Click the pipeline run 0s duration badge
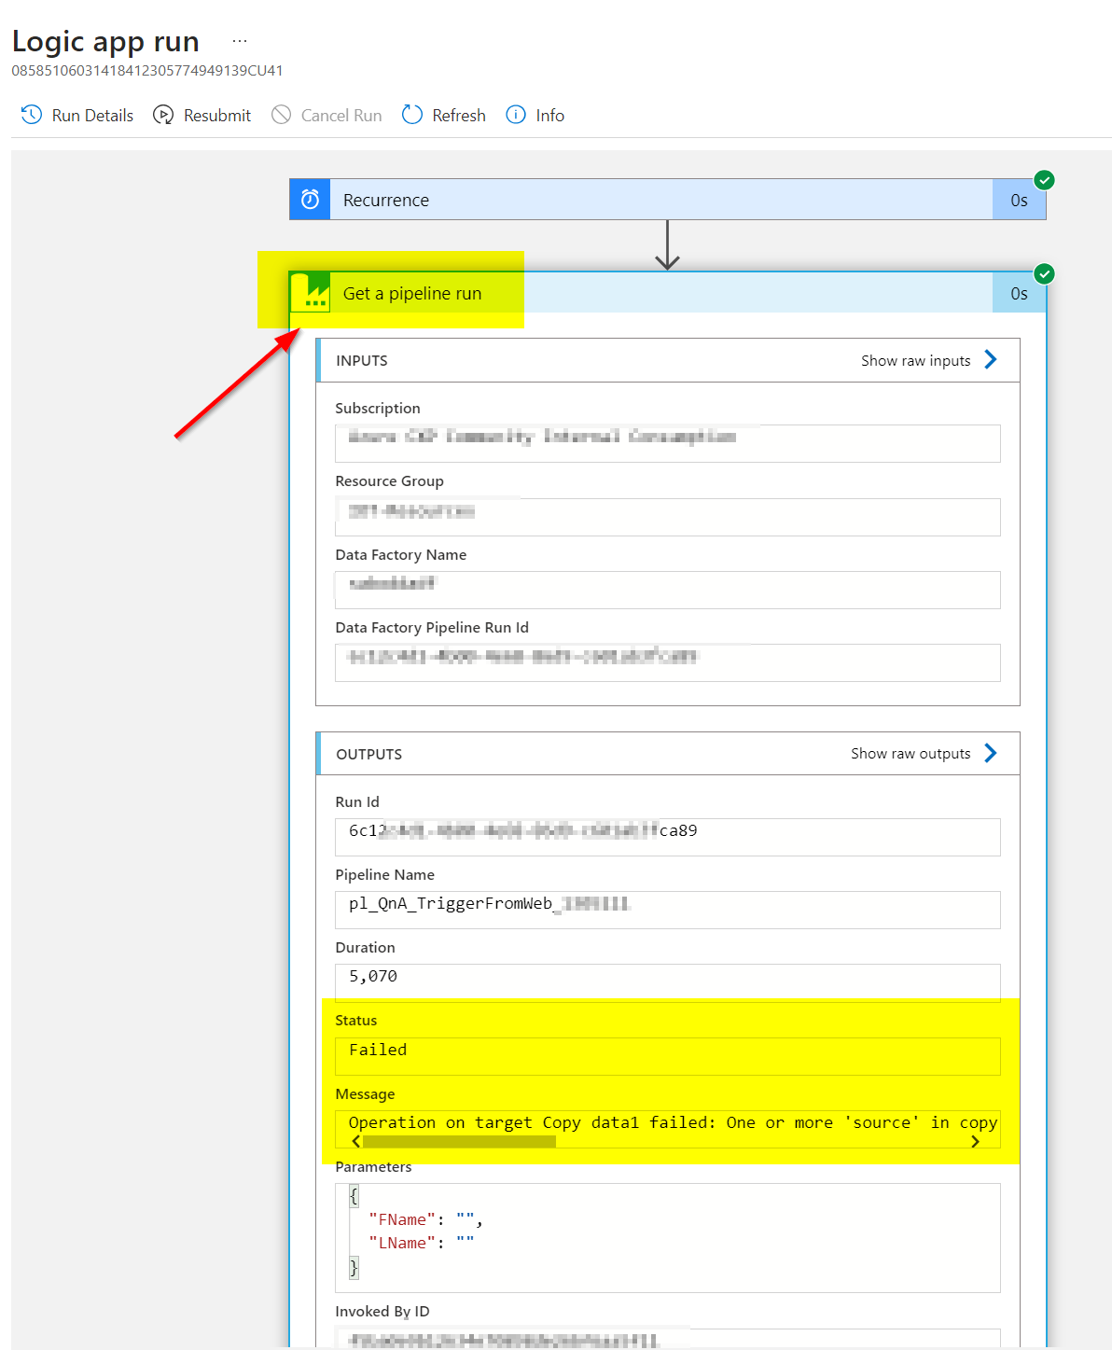Image resolution: width=1112 pixels, height=1350 pixels. [1019, 294]
